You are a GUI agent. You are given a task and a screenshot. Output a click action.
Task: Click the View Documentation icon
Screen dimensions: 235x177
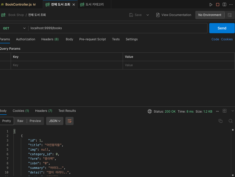[x=158, y=15]
